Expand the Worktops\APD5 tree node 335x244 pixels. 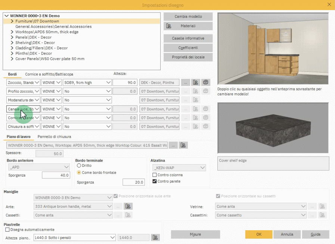click(x=12, y=32)
